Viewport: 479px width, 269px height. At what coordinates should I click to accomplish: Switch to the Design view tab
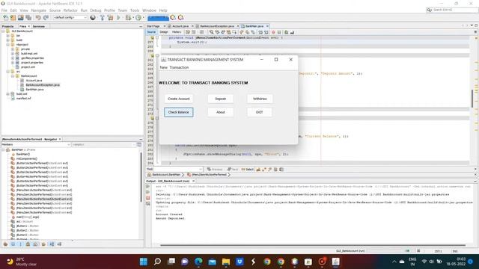(164, 32)
